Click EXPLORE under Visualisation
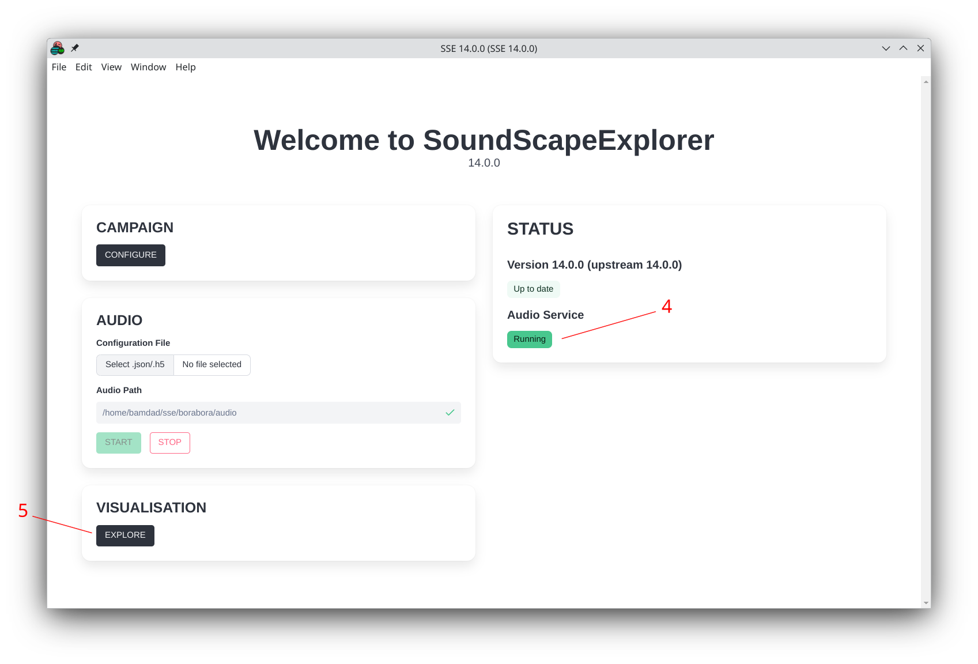978x664 pixels. [x=124, y=535]
